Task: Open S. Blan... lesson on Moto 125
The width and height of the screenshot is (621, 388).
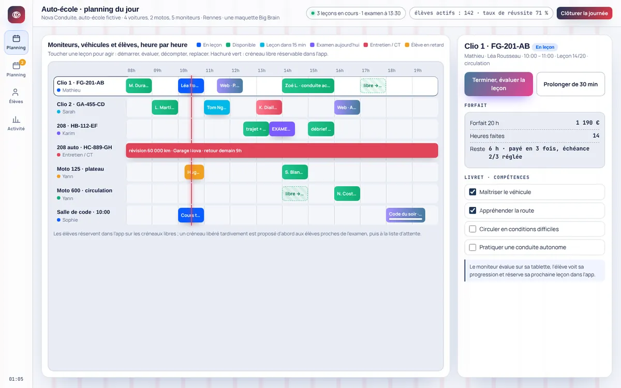Action: pos(295,172)
